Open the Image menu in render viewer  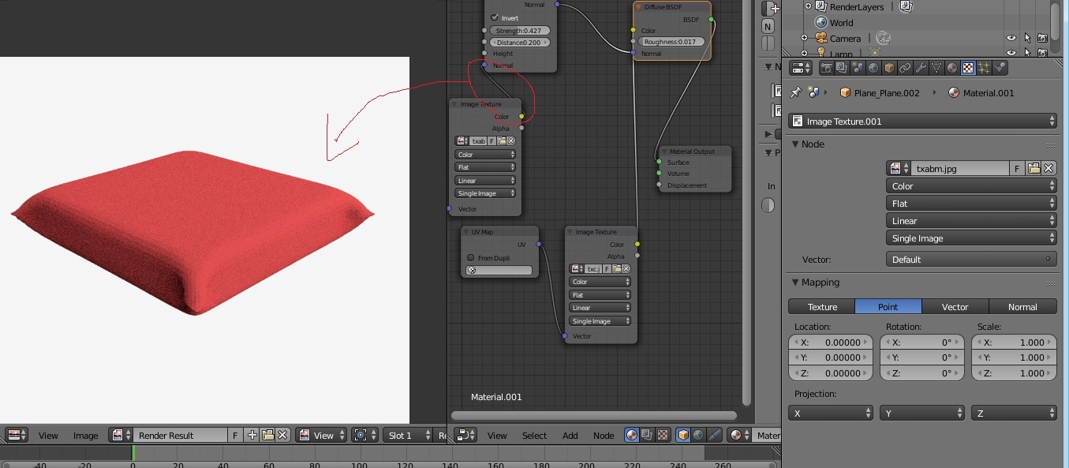click(x=85, y=436)
